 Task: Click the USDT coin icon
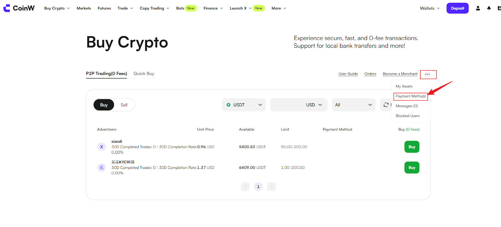[229, 105]
